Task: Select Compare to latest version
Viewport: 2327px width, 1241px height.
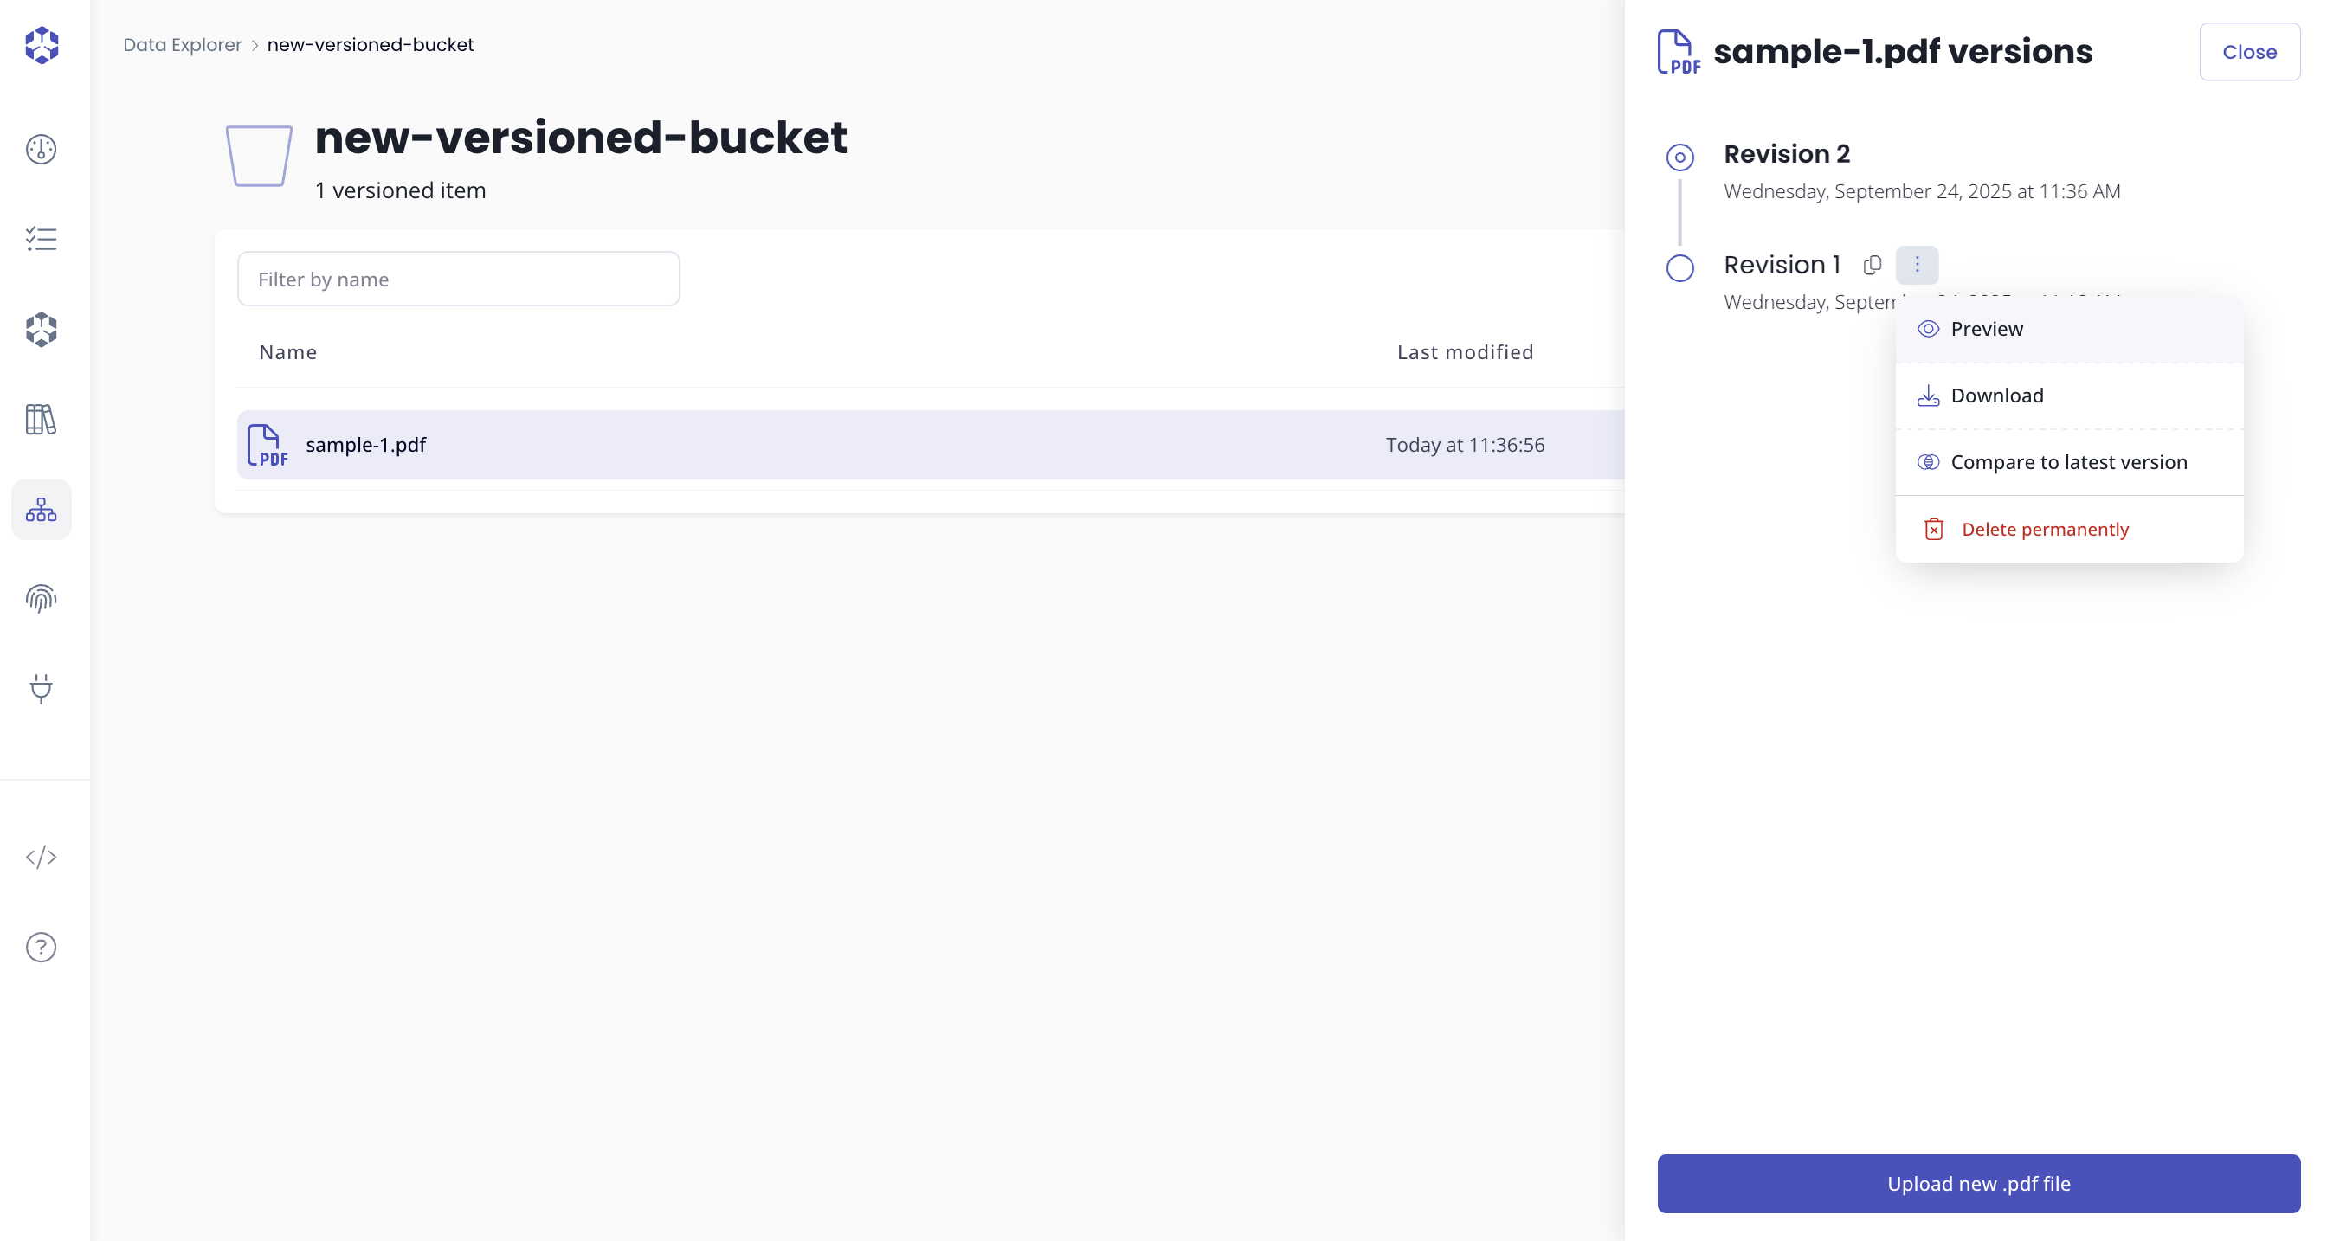Action: pyautogui.click(x=2069, y=462)
